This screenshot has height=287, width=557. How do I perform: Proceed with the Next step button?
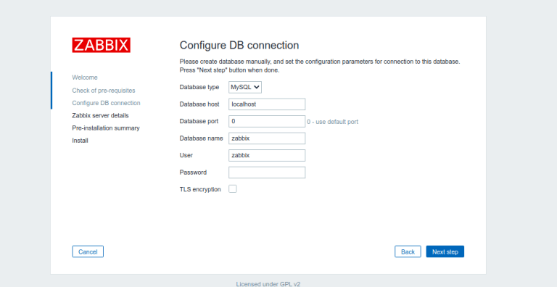pyautogui.click(x=445, y=251)
